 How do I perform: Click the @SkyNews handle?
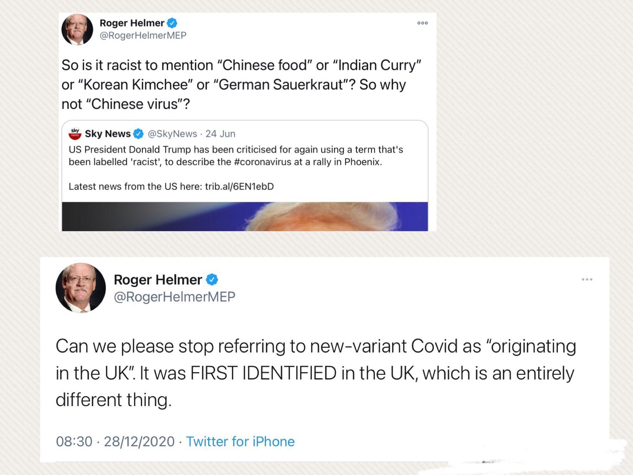172,134
